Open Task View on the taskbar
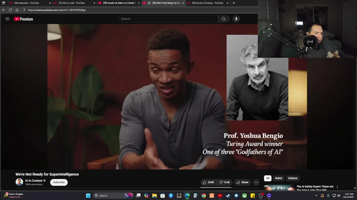 pyautogui.click(x=138, y=196)
